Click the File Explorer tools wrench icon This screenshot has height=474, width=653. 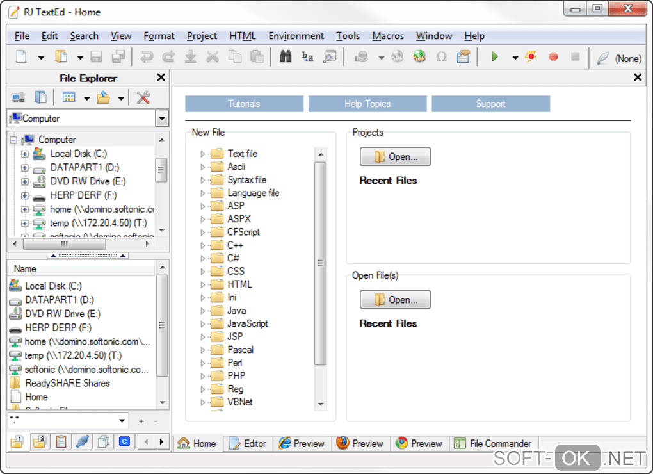point(143,97)
